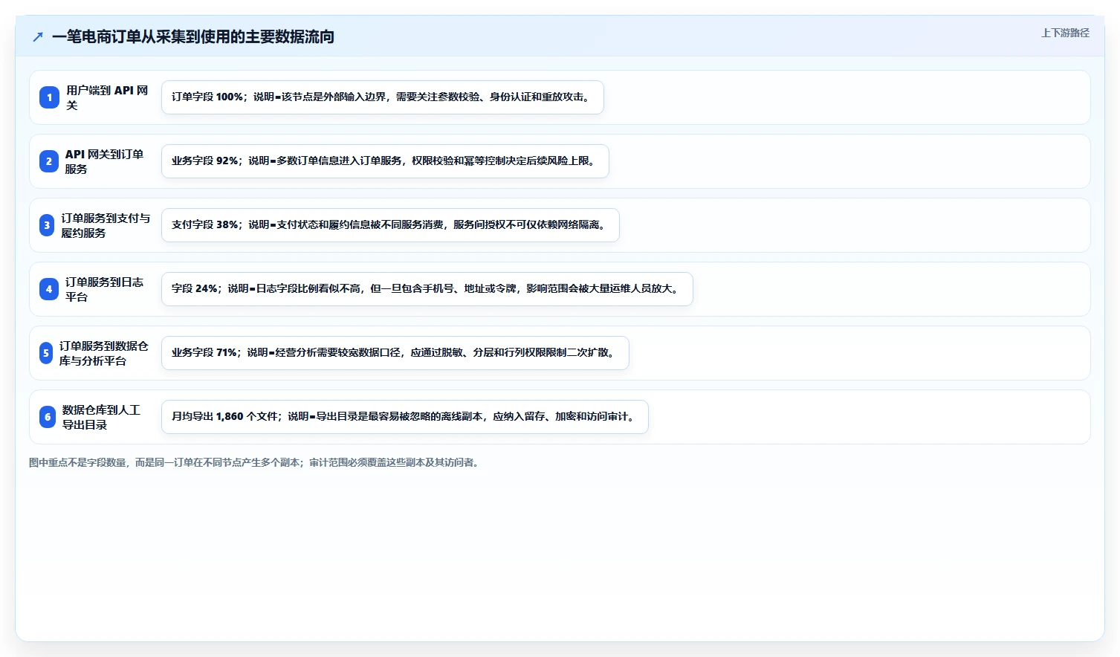Open the note starting 业务字段 92%
Screen dimensions: 1120x657
pos(385,161)
